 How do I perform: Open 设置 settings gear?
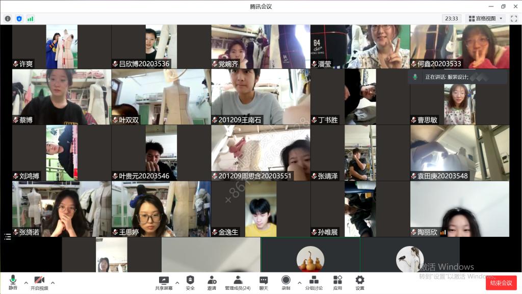click(360, 282)
